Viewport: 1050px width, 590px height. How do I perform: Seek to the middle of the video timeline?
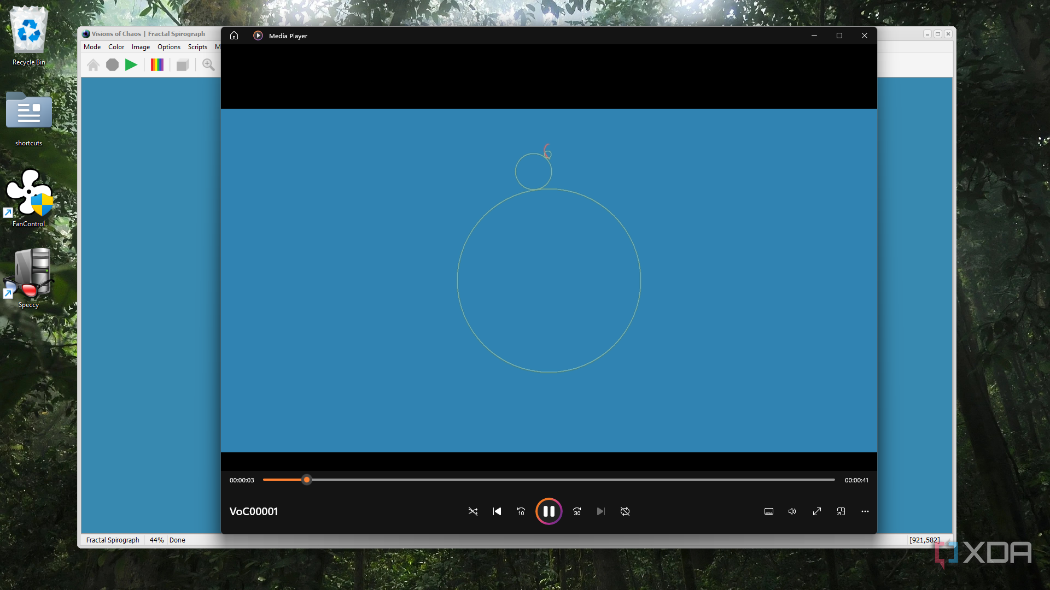pyautogui.click(x=549, y=480)
